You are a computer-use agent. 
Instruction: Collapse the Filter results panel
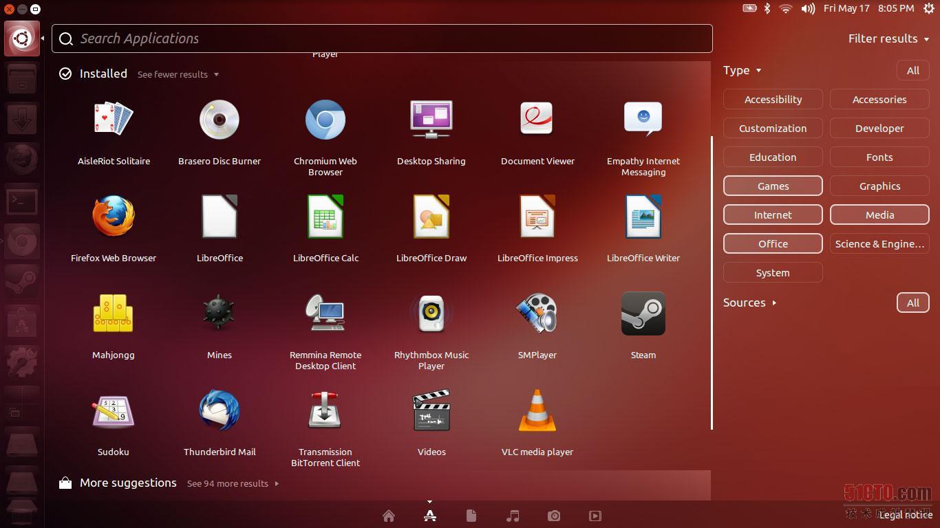pyautogui.click(x=888, y=38)
